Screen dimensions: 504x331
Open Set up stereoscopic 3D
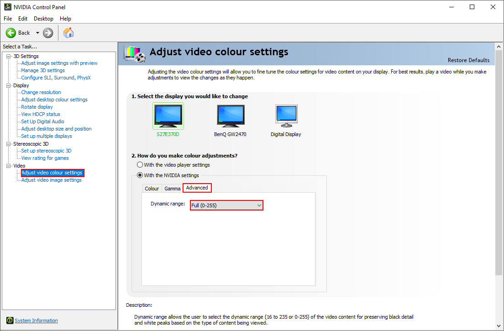click(46, 151)
